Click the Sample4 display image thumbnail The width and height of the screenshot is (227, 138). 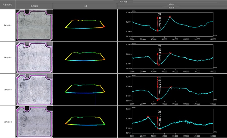click(34, 122)
